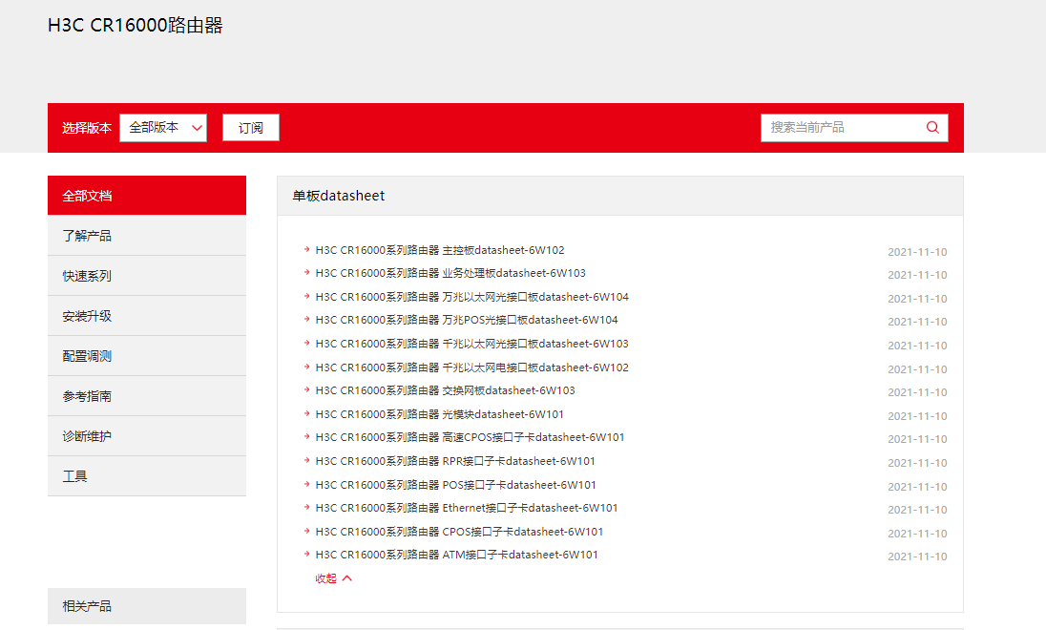
Task: Click the 订阅 subscribe button
Action: click(251, 128)
